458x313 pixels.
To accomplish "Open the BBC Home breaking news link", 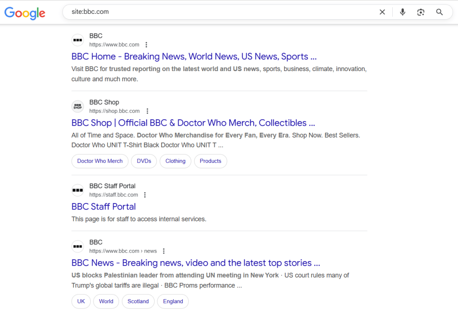I will (x=194, y=56).
